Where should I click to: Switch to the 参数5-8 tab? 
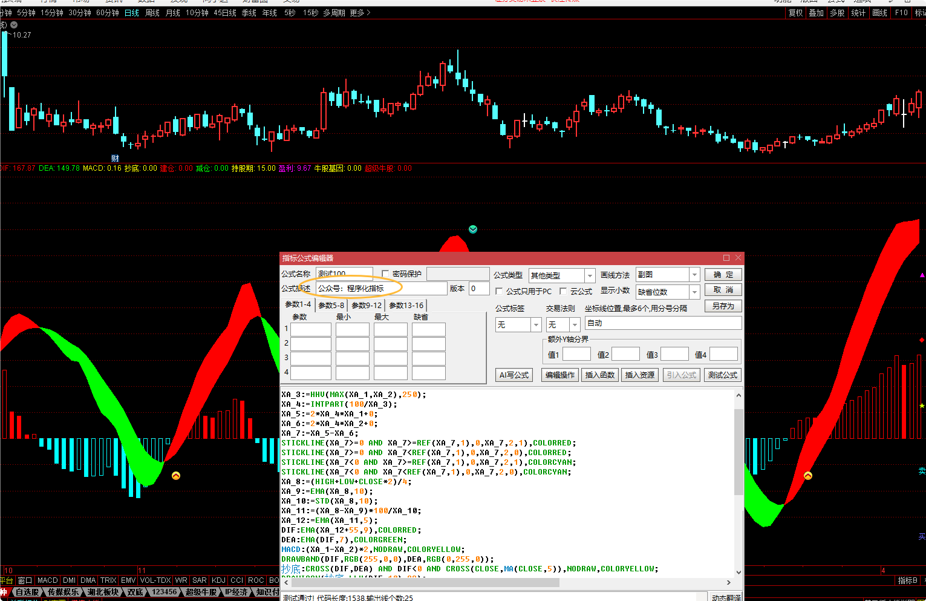(x=331, y=306)
